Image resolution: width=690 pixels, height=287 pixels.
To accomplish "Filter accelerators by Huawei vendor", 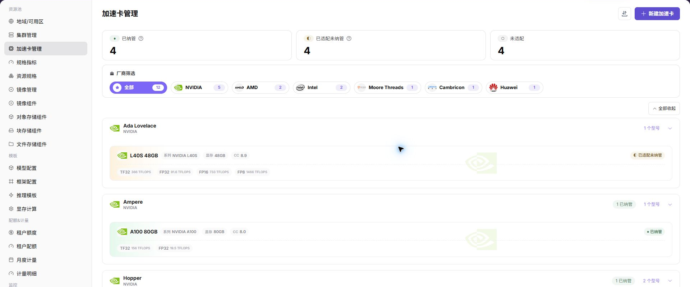I will pos(515,88).
